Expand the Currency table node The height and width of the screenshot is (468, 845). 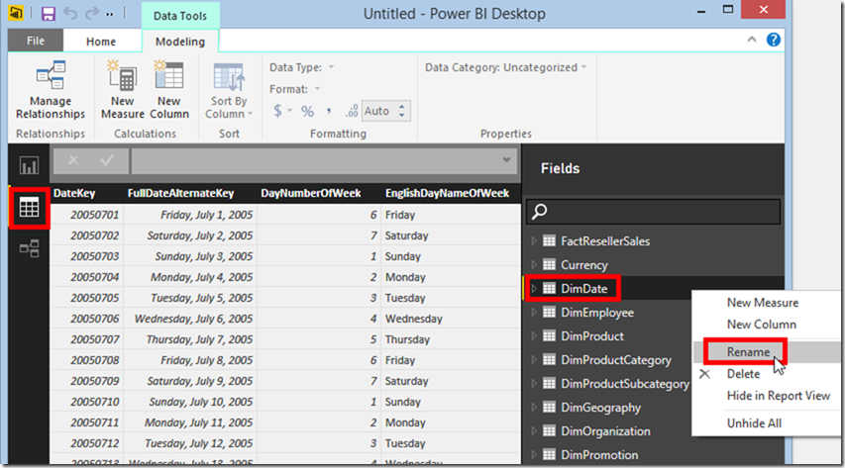pyautogui.click(x=534, y=265)
